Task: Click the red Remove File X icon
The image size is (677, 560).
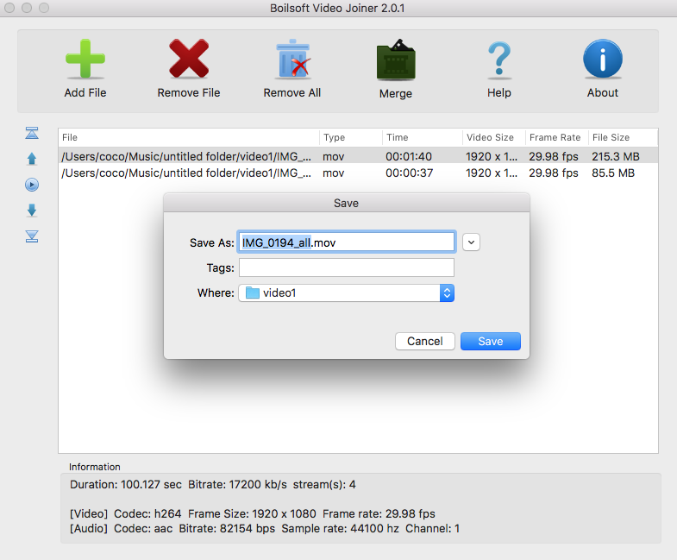Action: tap(189, 59)
